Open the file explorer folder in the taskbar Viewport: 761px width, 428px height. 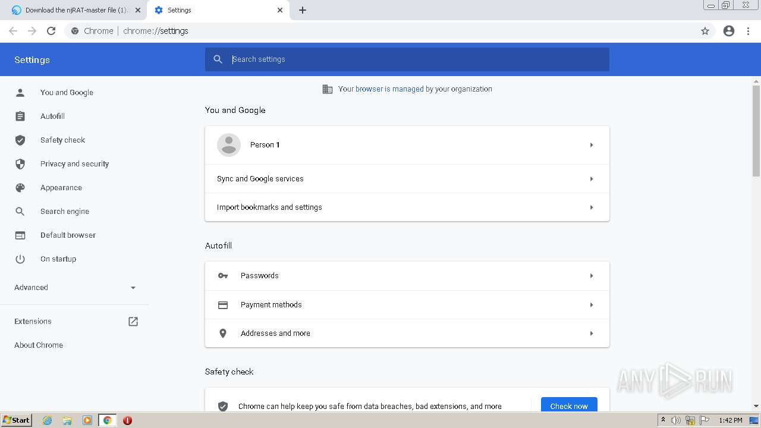(x=67, y=420)
